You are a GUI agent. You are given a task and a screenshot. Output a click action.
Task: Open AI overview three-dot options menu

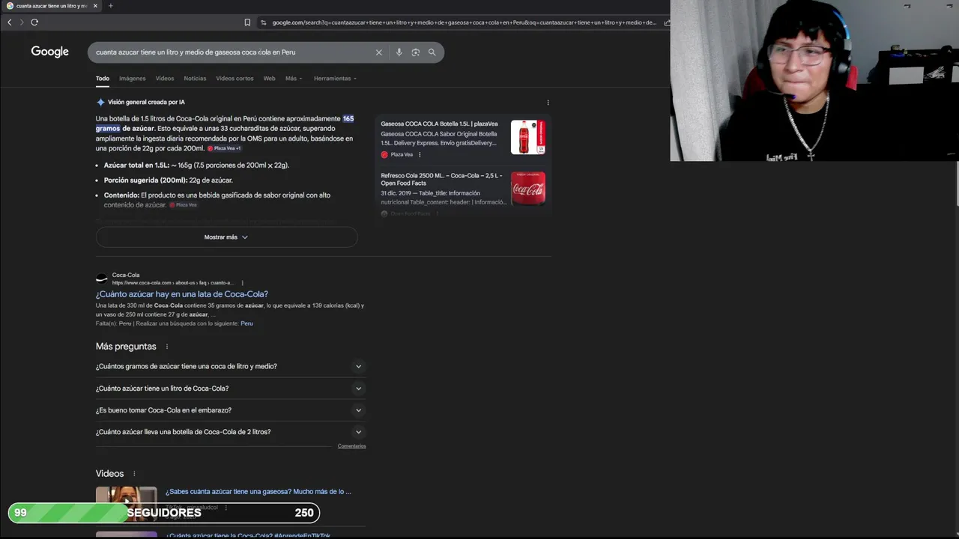pyautogui.click(x=548, y=103)
